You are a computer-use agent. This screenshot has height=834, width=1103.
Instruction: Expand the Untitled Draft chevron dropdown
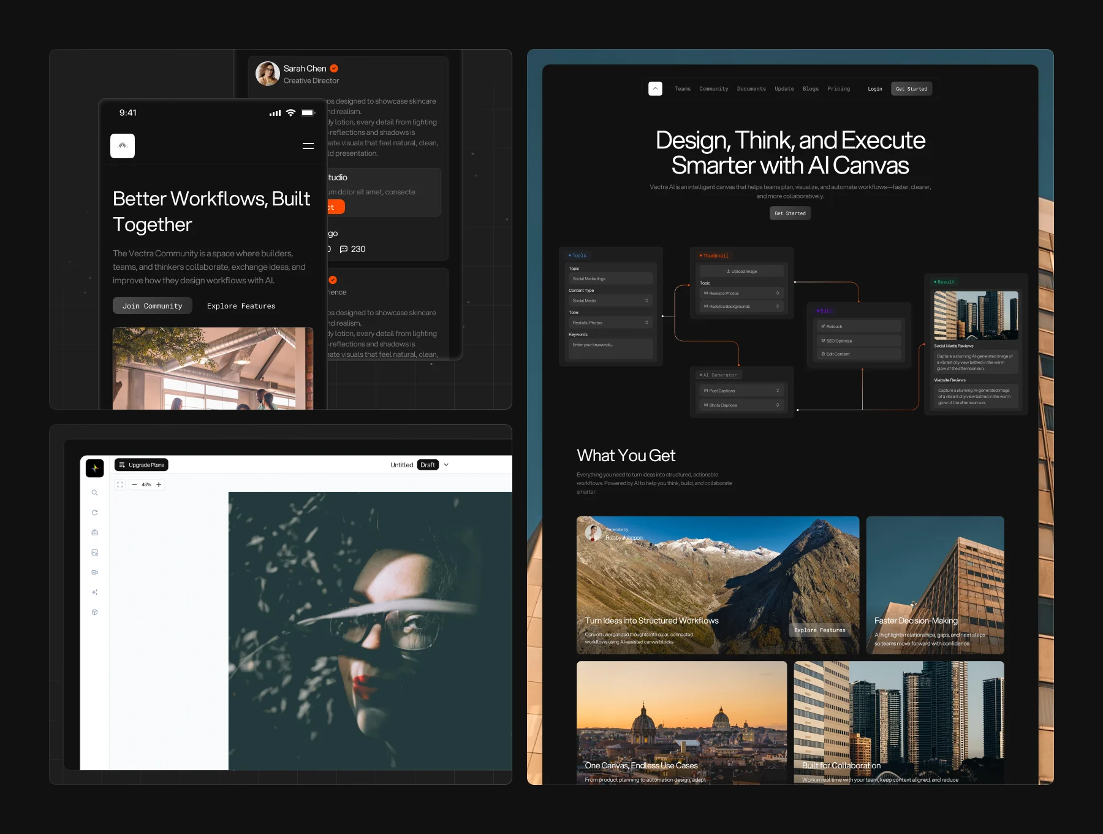coord(446,465)
